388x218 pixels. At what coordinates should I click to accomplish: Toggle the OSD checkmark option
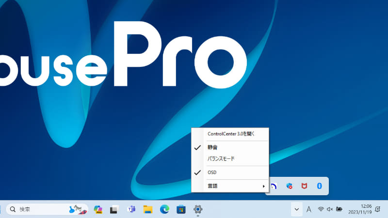(x=230, y=172)
